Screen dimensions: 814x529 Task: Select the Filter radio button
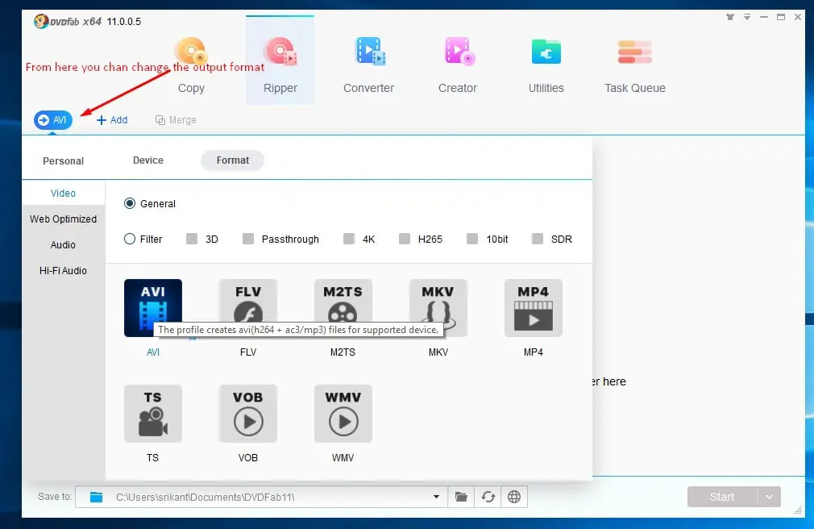pos(129,239)
